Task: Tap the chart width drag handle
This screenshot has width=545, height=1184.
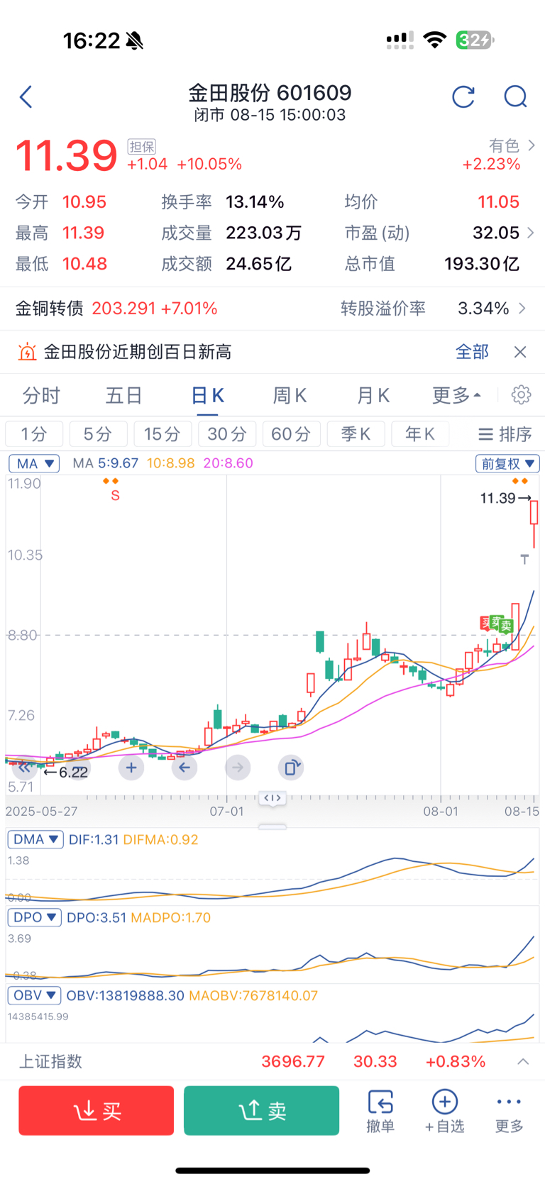Action: pos(272,799)
